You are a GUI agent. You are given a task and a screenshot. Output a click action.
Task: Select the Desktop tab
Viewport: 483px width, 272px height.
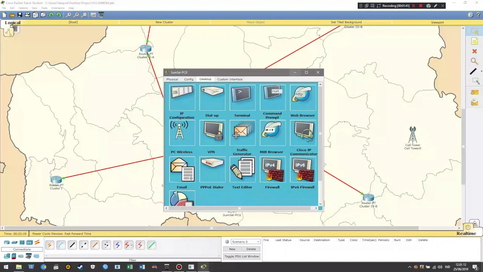pos(205,79)
